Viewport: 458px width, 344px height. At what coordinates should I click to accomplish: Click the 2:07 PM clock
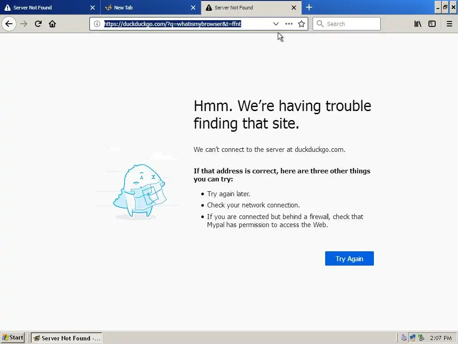point(441,338)
